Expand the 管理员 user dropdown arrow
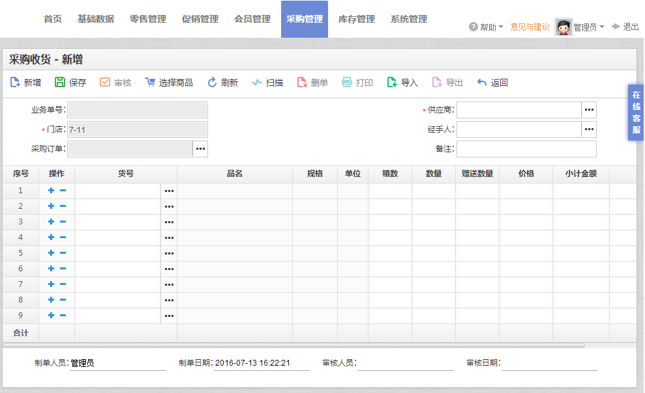The height and width of the screenshot is (393, 645). pos(602,27)
